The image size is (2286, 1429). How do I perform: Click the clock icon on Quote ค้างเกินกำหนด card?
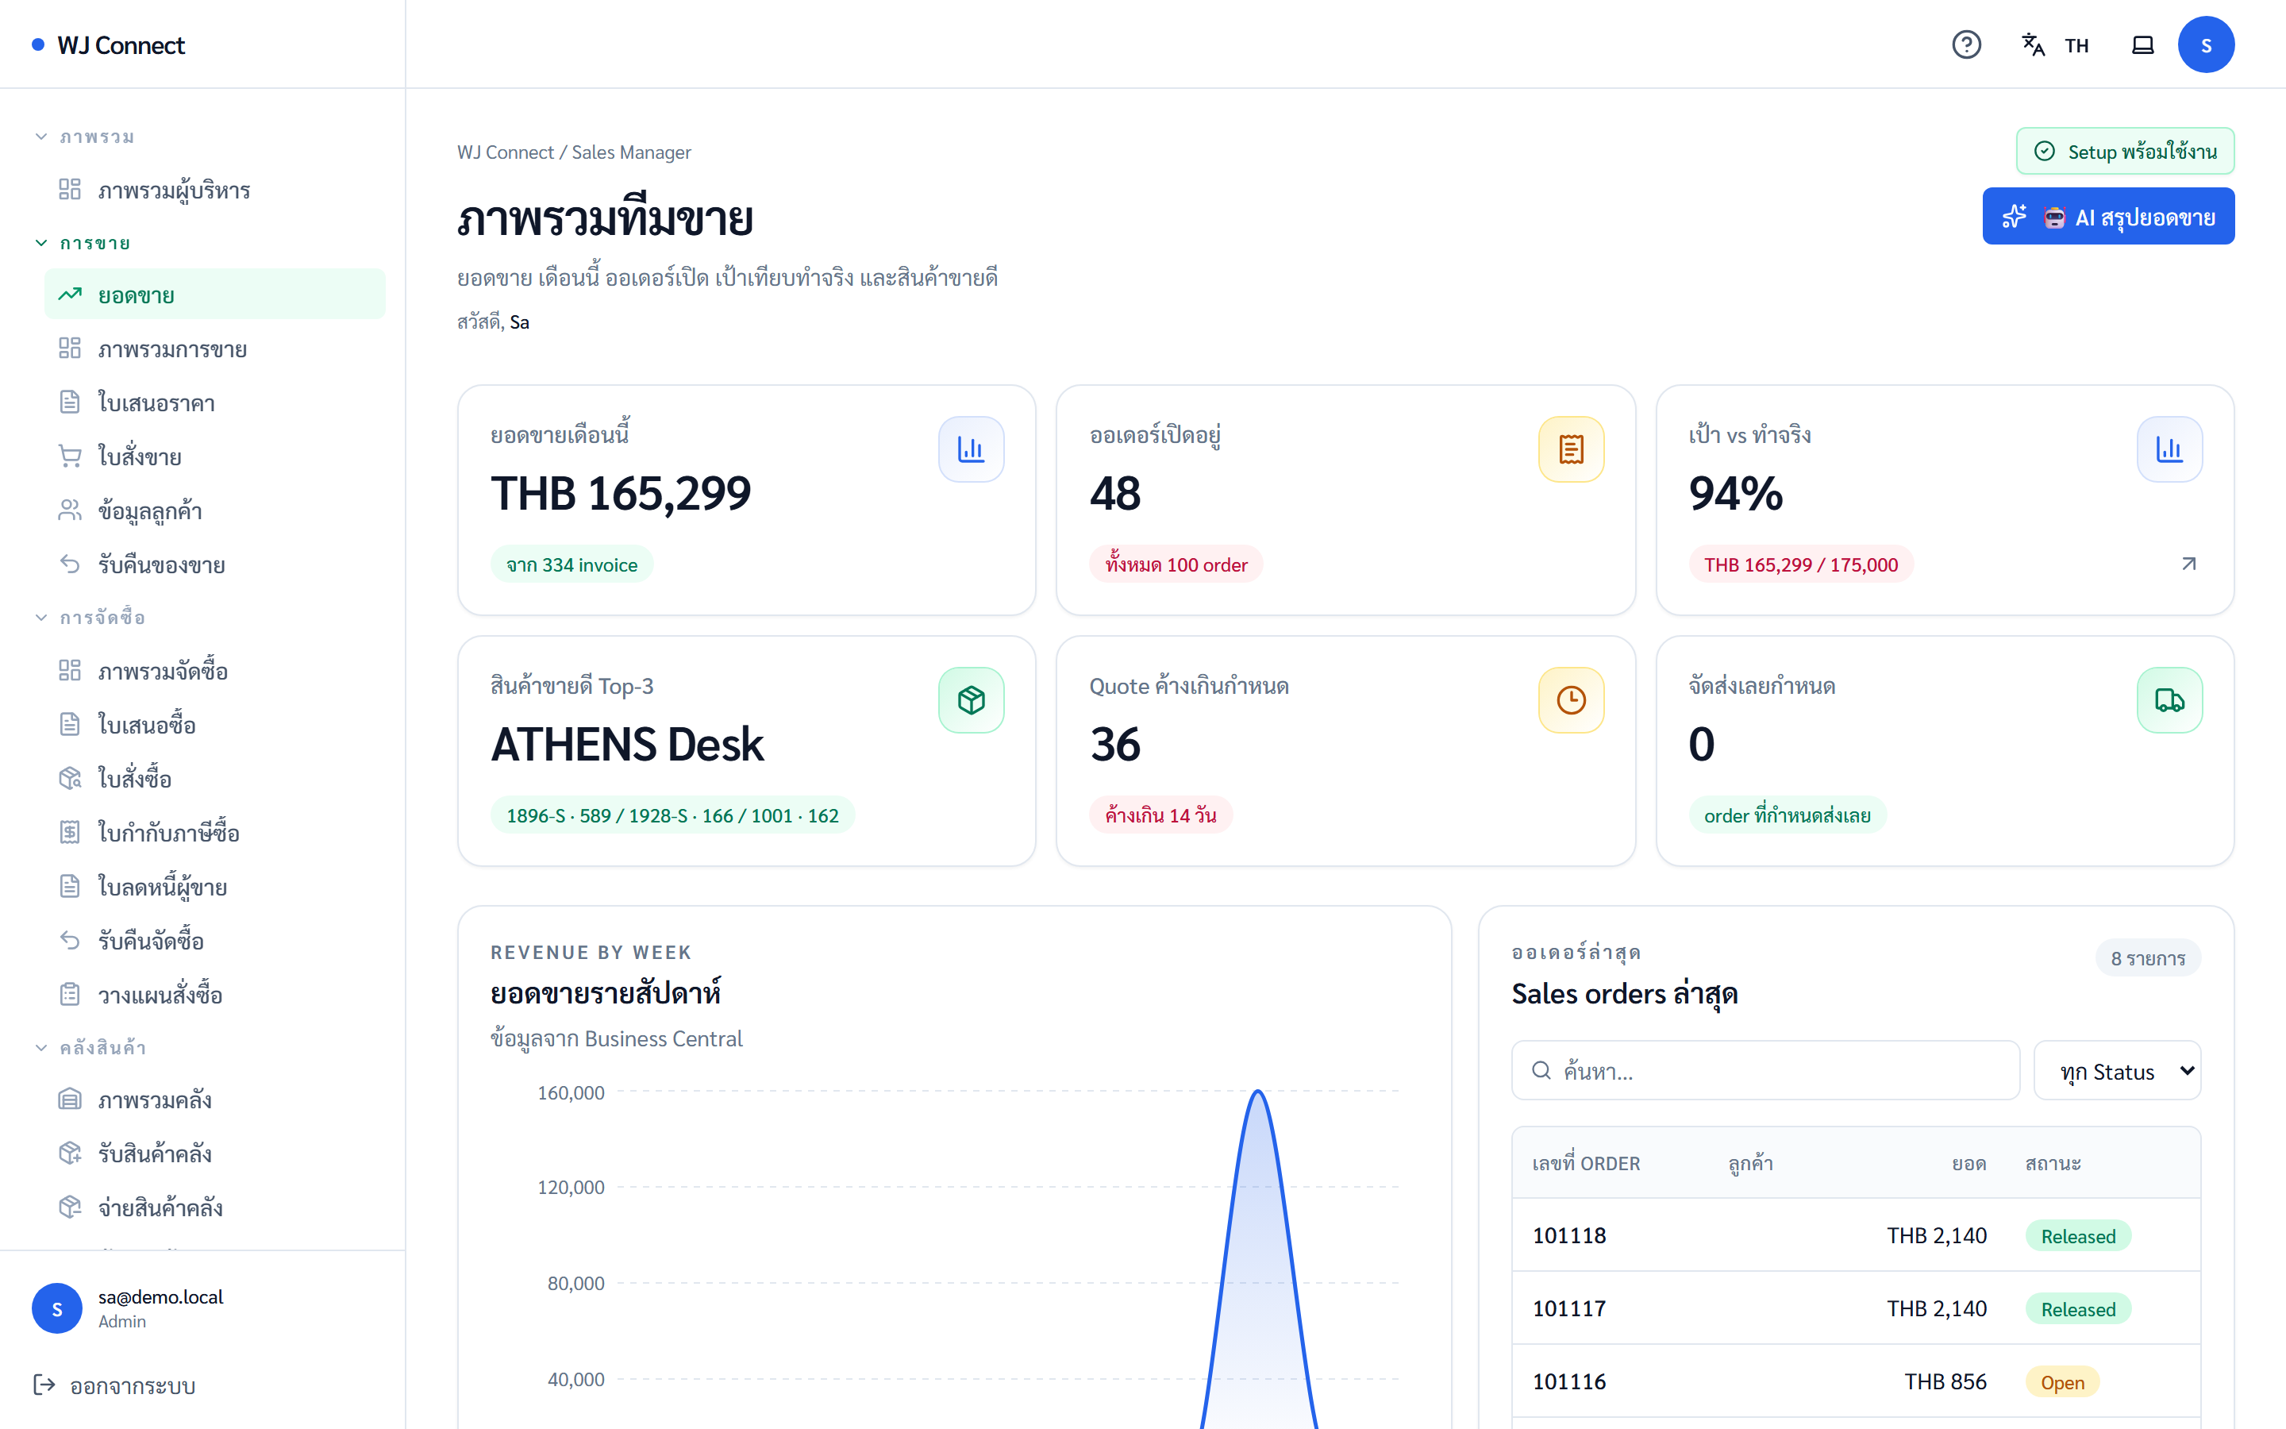pyautogui.click(x=1570, y=700)
